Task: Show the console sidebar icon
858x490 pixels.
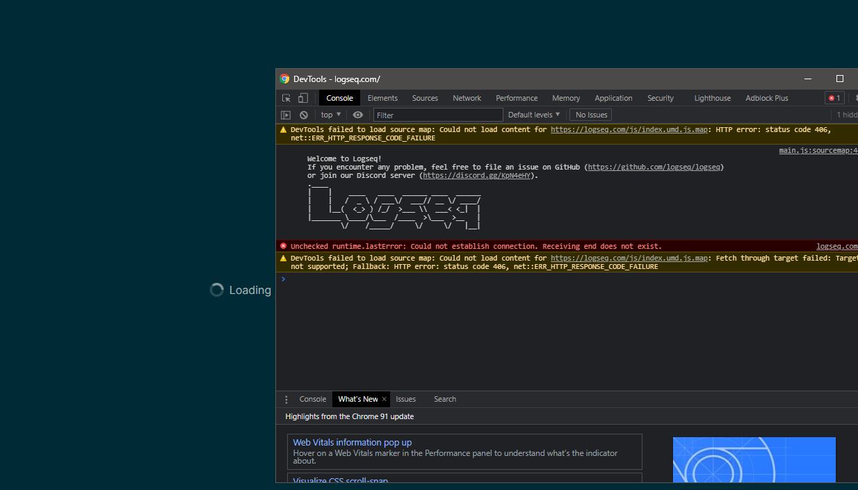Action: pyautogui.click(x=286, y=115)
